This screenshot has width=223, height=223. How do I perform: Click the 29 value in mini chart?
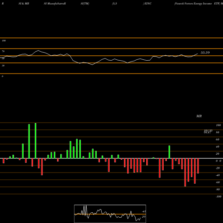(144, 217)
